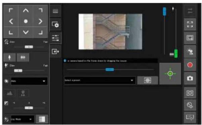Click the home position button beside the preset list

[148, 80]
